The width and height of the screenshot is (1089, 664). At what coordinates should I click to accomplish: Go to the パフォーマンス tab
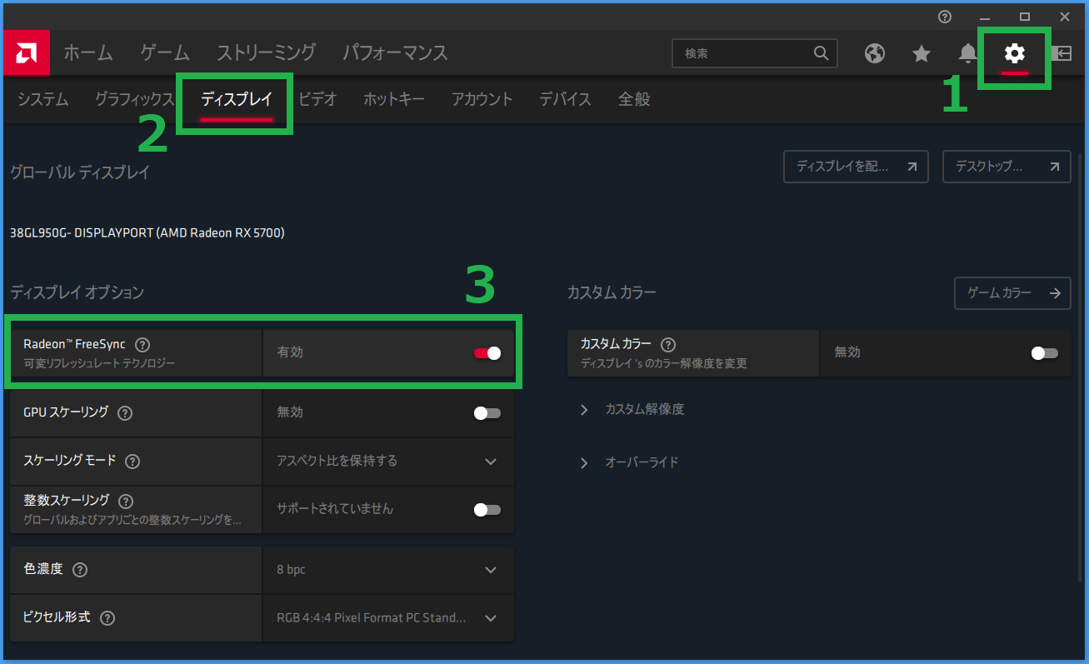coord(396,52)
